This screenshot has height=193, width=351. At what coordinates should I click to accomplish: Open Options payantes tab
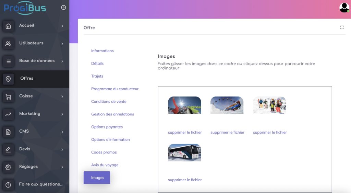coord(107,127)
